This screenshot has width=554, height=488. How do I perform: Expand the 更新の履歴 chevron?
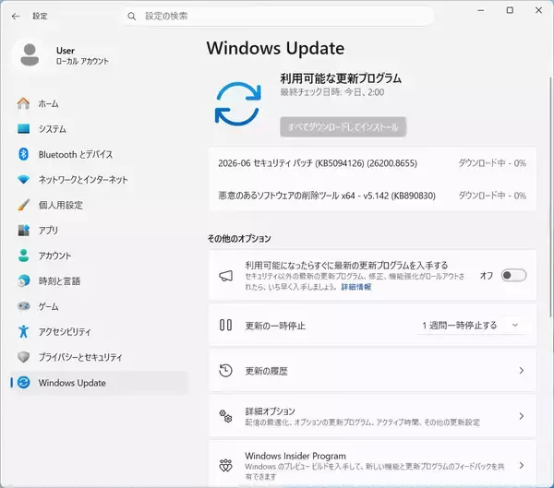pyautogui.click(x=522, y=371)
